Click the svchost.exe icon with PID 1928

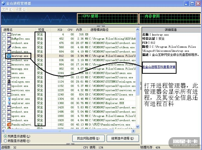click(x=9, y=120)
